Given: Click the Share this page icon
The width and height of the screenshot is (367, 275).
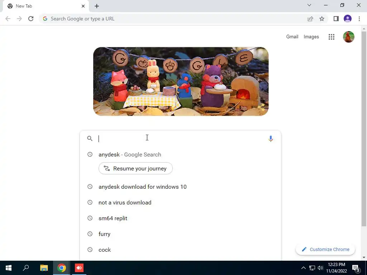Looking at the screenshot, I should (x=310, y=19).
